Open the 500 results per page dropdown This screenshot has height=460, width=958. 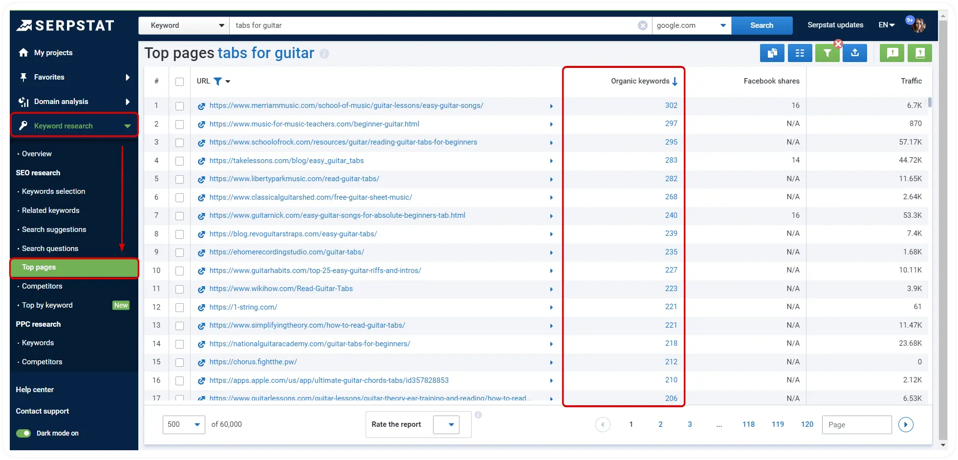click(x=184, y=424)
